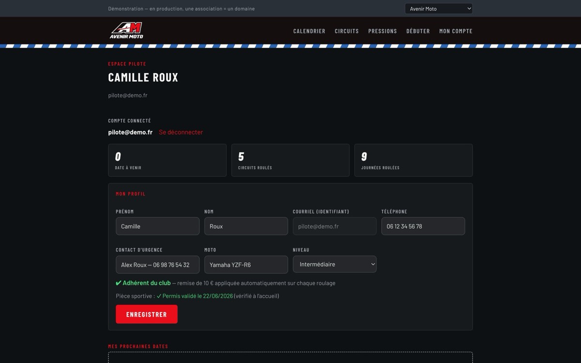
Task: Navigate to Pressions
Action: [382, 31]
